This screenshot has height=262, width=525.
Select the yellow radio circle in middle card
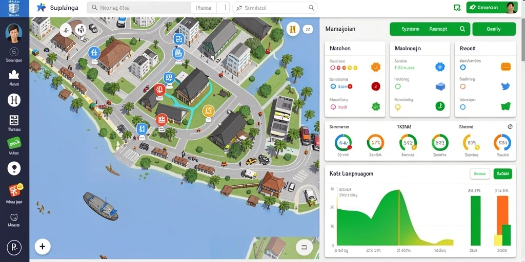coord(398,107)
